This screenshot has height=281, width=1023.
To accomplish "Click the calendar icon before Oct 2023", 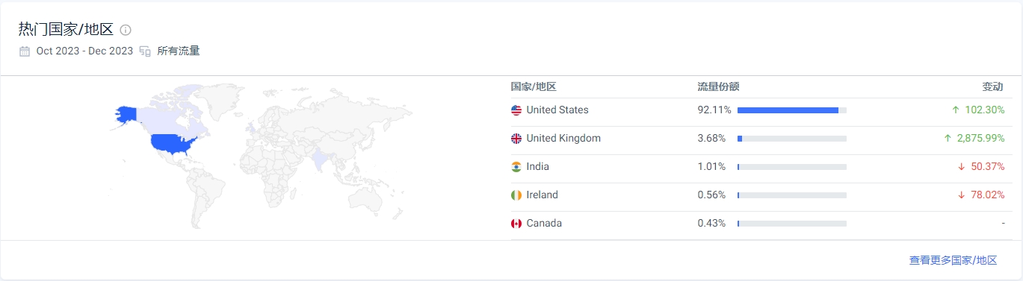I will point(25,51).
